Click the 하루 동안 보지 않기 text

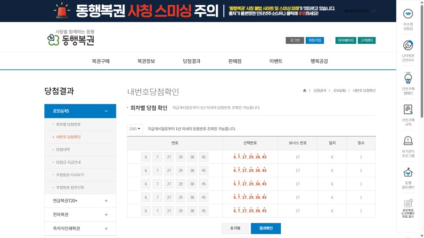(356, 11)
